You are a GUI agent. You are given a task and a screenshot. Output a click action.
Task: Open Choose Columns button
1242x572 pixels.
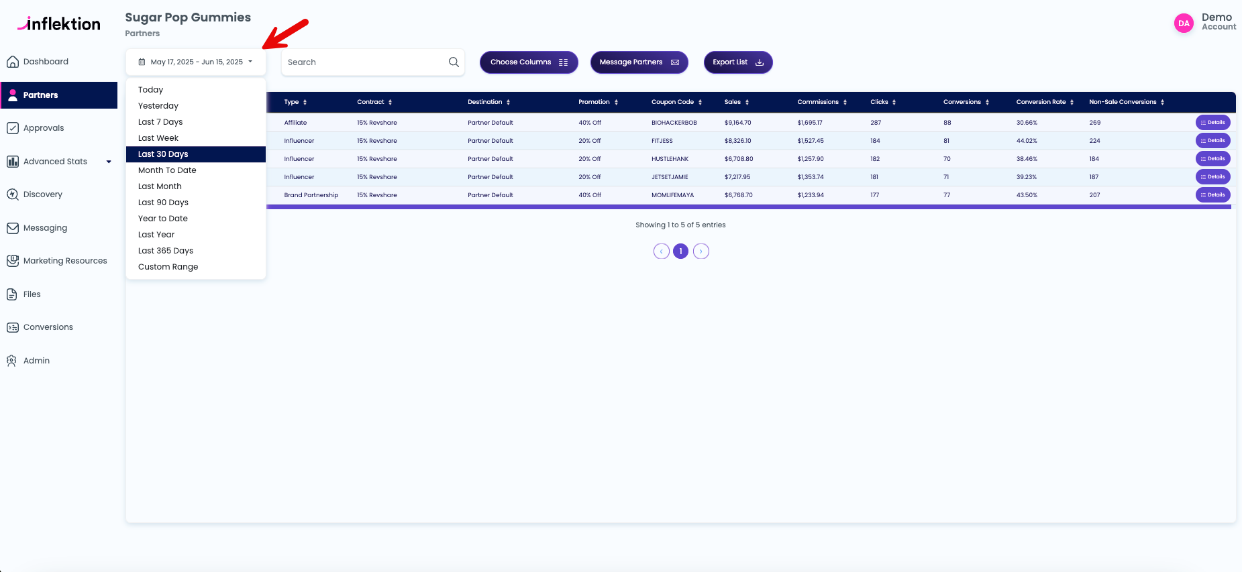coord(529,62)
